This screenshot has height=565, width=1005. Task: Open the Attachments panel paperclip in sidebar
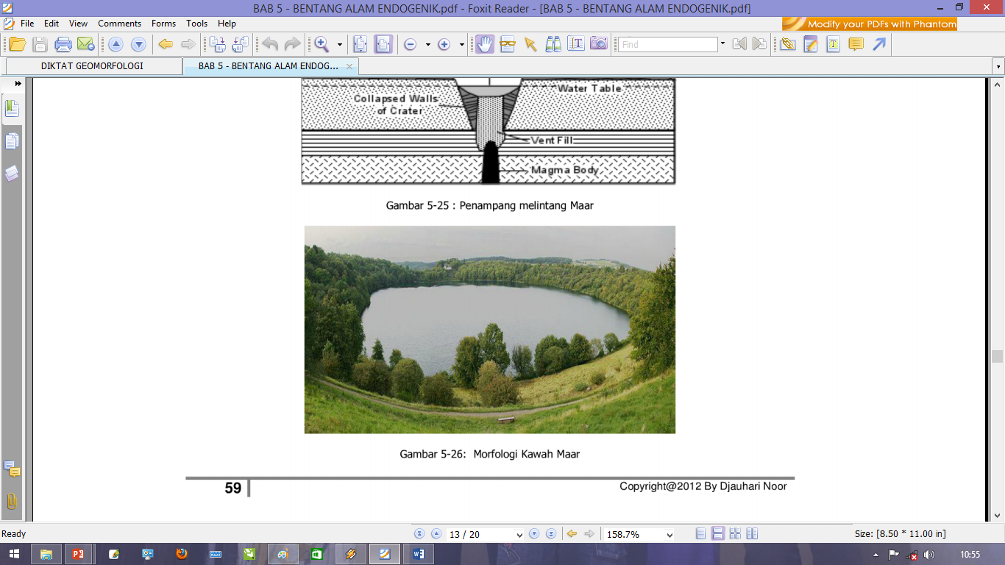(12, 502)
